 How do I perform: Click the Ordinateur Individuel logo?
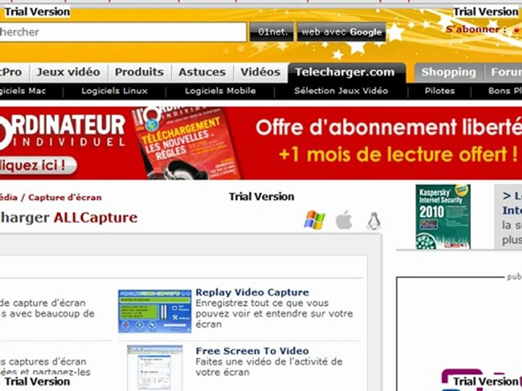pos(63,130)
